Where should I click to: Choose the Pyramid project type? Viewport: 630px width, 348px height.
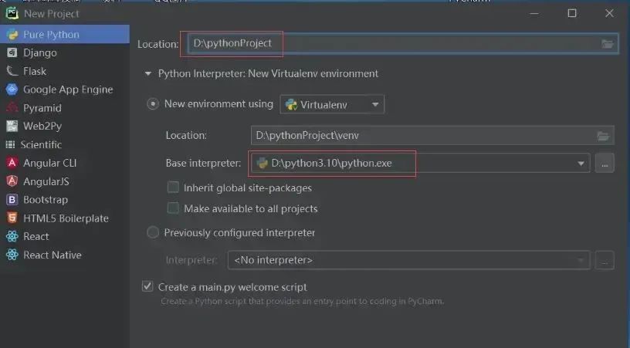point(65,108)
